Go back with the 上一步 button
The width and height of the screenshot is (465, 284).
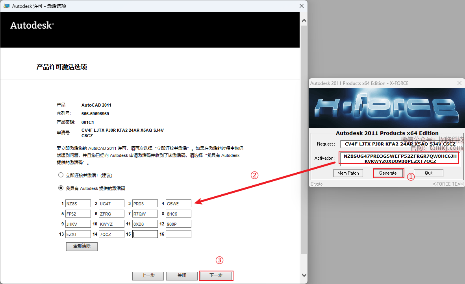(148, 276)
